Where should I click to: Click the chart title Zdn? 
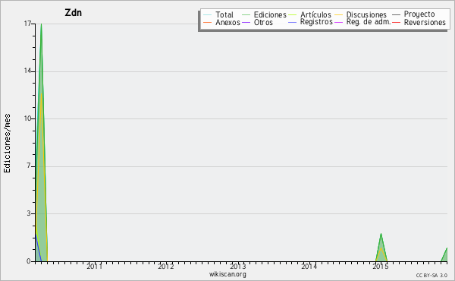pyautogui.click(x=73, y=13)
